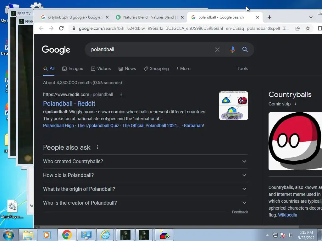Viewport: 322px width, 241px height.
Task: Click the second FREE TV taskbar thumbnail
Action: click(x=144, y=235)
